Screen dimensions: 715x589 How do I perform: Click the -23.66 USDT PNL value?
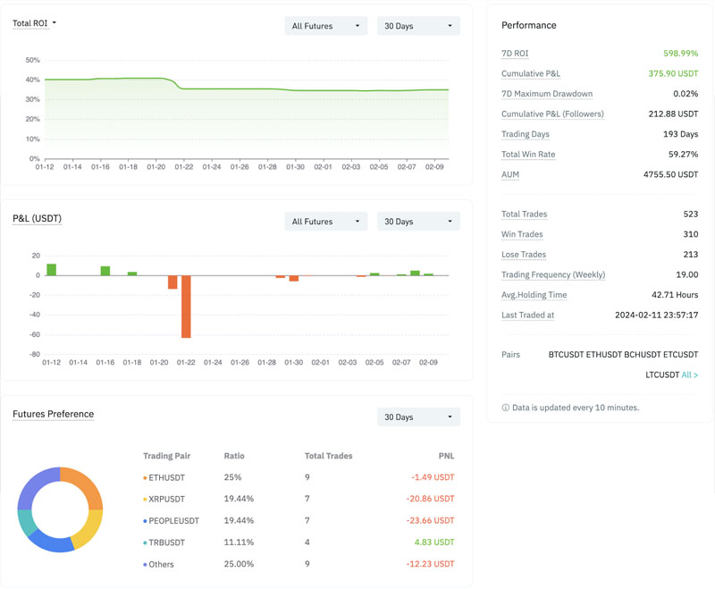pos(430,520)
